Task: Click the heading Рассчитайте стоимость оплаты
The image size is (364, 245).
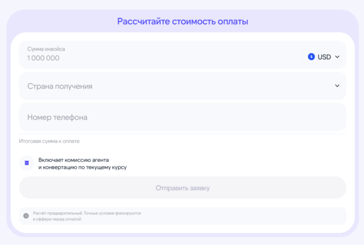Action: tap(183, 22)
